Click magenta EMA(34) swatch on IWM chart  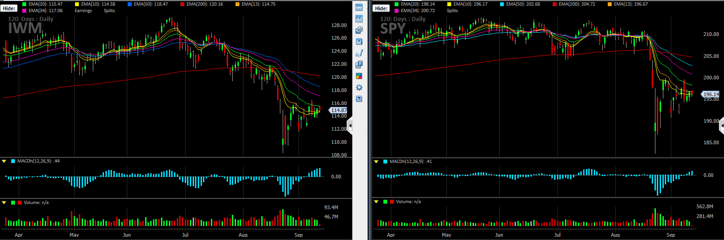(x=24, y=10)
